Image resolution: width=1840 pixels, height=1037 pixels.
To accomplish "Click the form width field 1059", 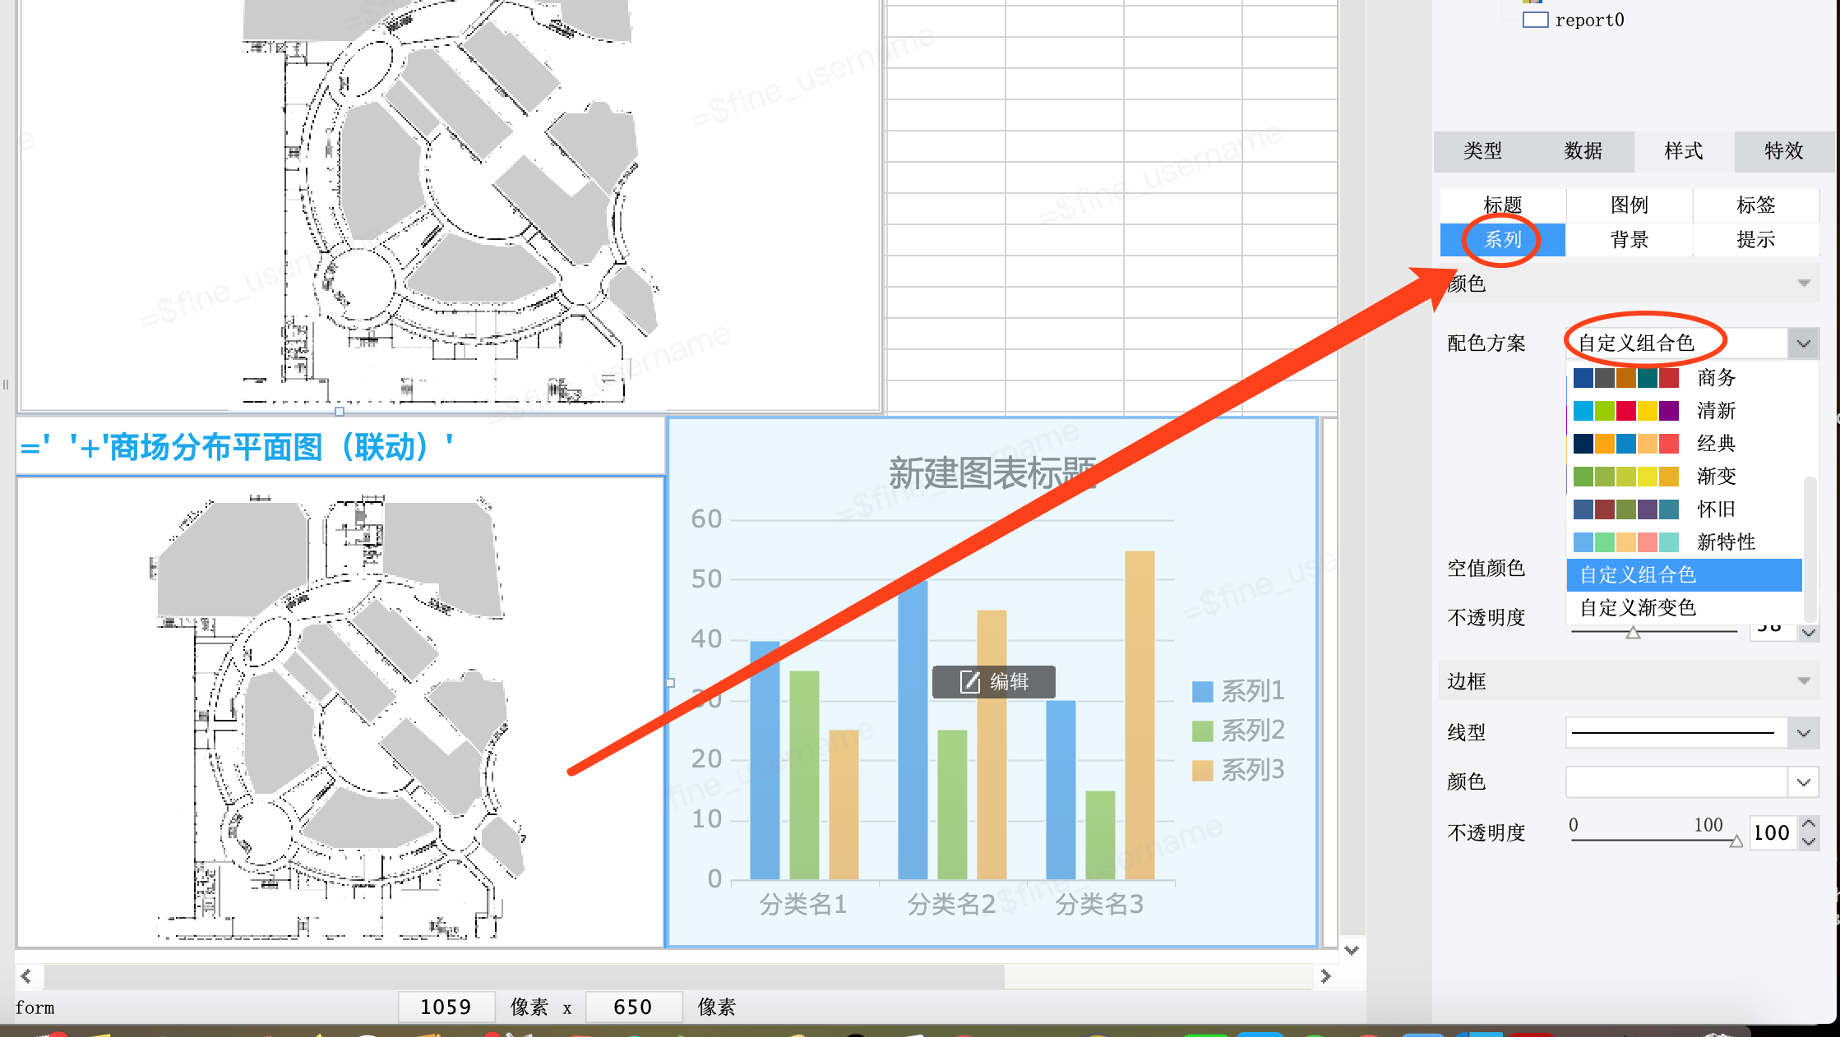I will (446, 1007).
